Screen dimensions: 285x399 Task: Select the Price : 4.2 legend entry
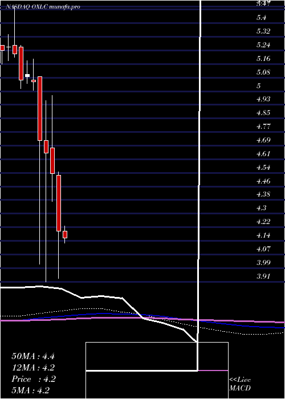[34, 379]
